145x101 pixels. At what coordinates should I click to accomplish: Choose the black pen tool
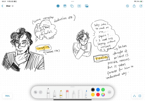(48, 93)
